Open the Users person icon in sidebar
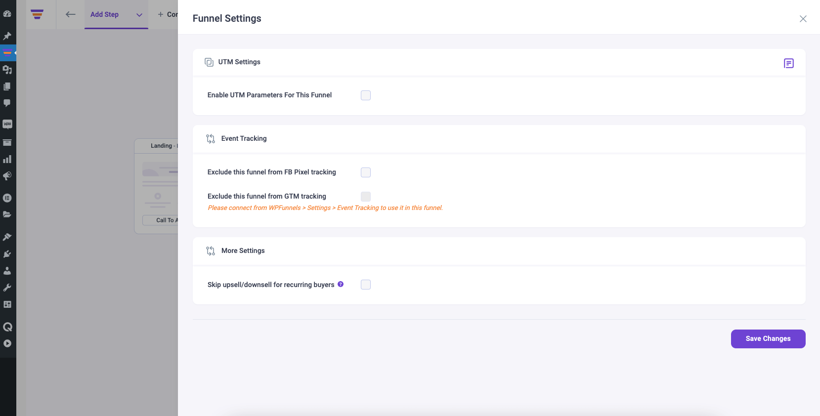This screenshot has width=820, height=416. pyautogui.click(x=7, y=271)
